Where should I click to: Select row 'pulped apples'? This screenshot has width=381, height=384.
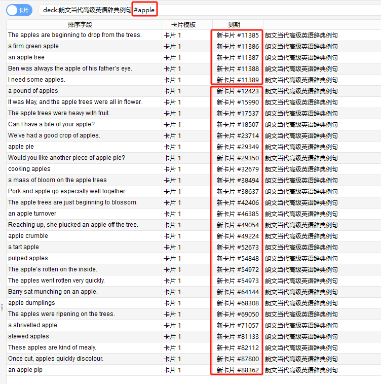[x=194, y=258]
